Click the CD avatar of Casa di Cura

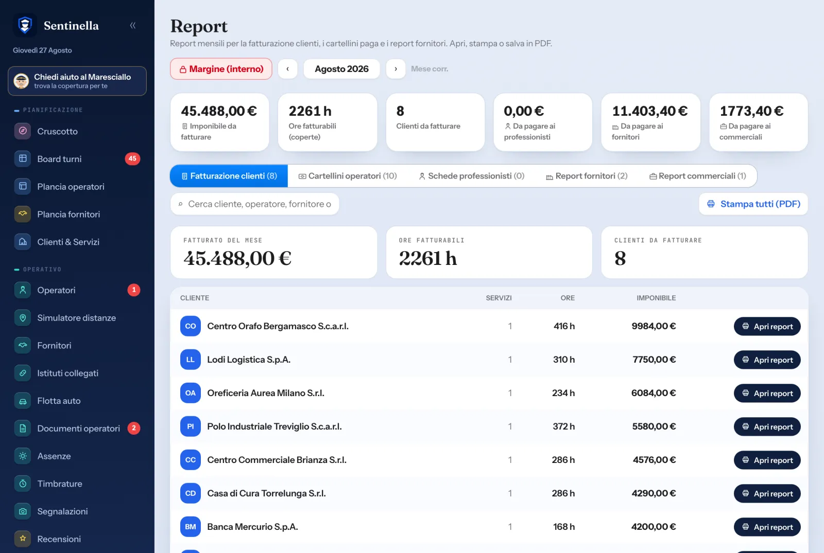[x=191, y=493]
